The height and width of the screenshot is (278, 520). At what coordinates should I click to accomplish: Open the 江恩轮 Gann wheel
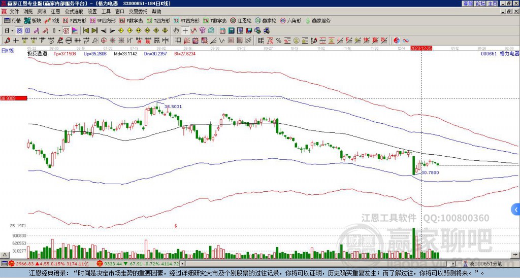pos(241,20)
